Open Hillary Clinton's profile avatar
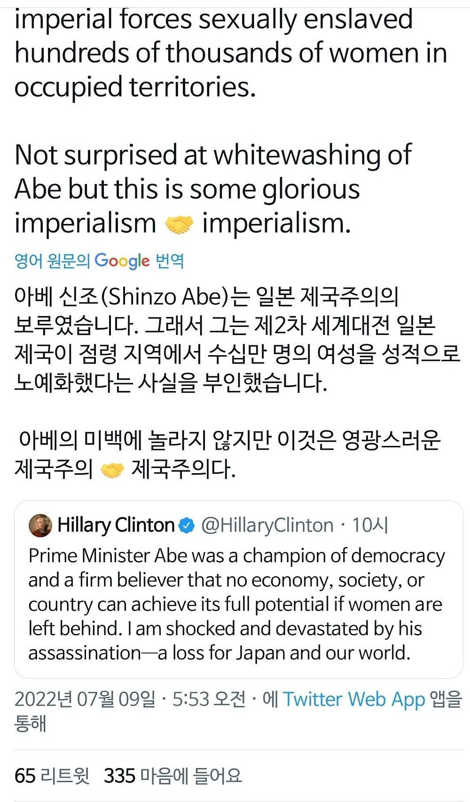 [x=40, y=525]
